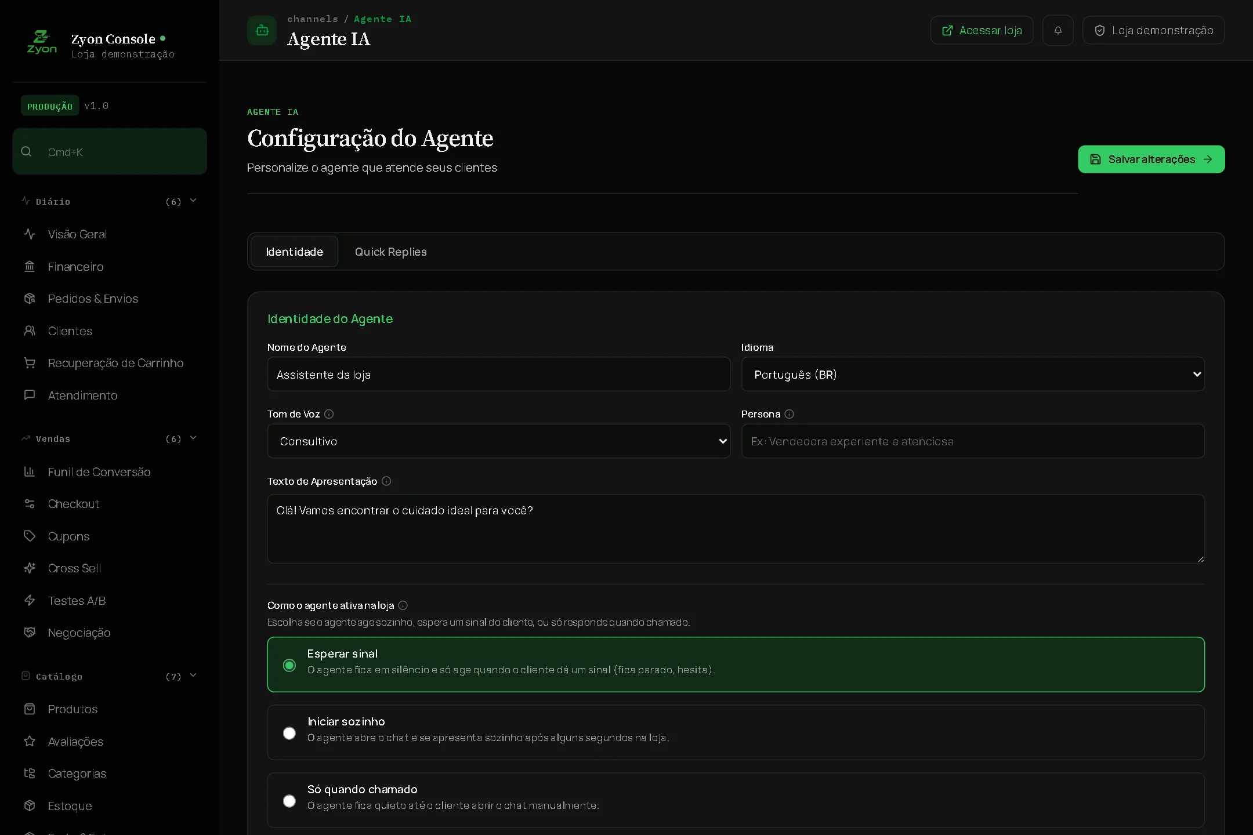Select the Iniciar sozinho radio option
The width and height of the screenshot is (1253, 835).
[x=289, y=733]
